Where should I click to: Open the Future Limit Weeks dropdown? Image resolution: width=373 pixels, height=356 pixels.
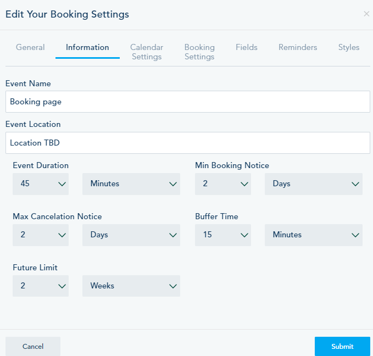tap(131, 286)
